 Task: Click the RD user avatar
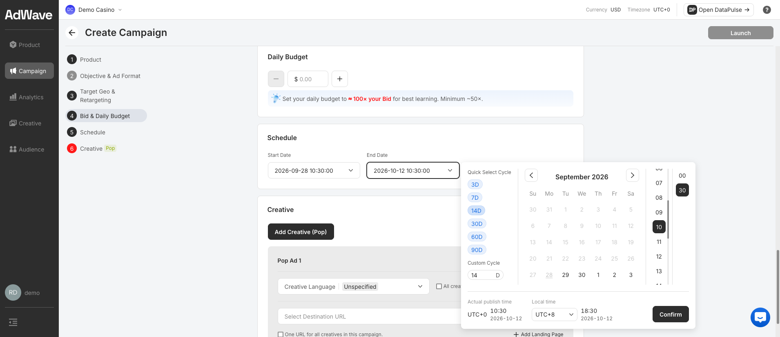pyautogui.click(x=13, y=292)
